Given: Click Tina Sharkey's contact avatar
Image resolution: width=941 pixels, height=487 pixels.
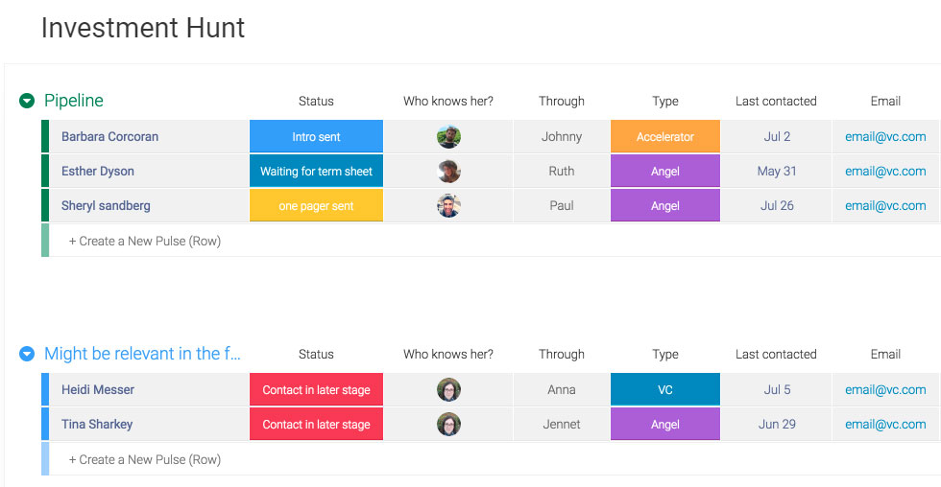Looking at the screenshot, I should pos(448,424).
